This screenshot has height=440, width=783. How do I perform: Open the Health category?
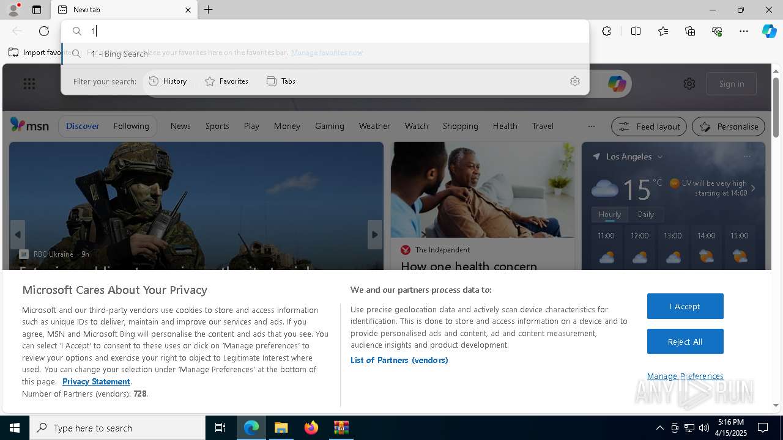click(x=505, y=126)
